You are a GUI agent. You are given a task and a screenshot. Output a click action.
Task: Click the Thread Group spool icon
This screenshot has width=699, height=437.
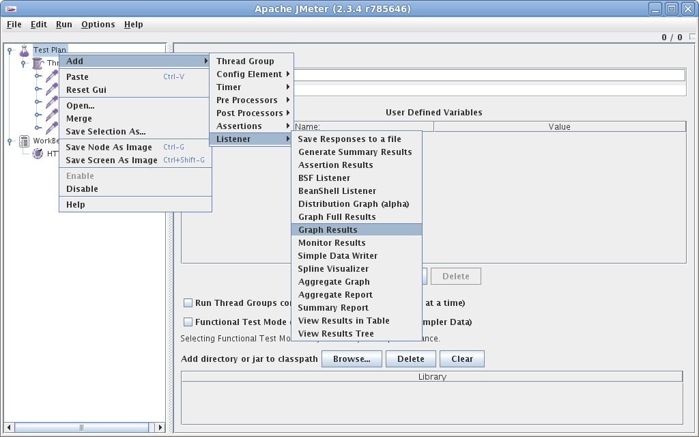(38, 64)
